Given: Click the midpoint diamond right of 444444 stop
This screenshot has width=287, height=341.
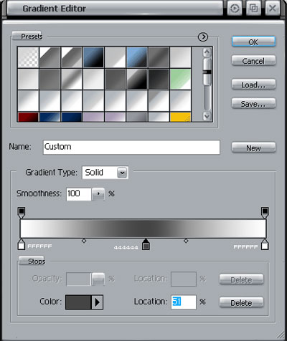Looking at the screenshot, I should [x=186, y=241].
